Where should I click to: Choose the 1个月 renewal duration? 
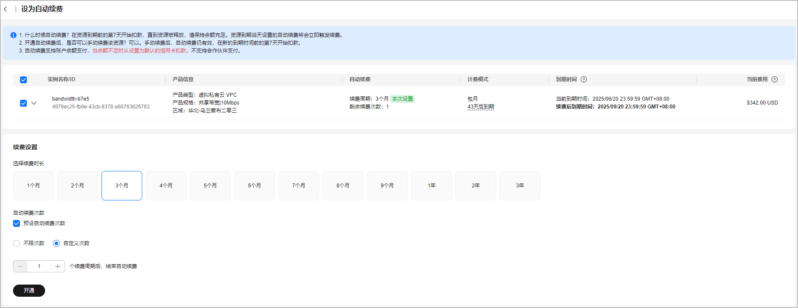33,186
